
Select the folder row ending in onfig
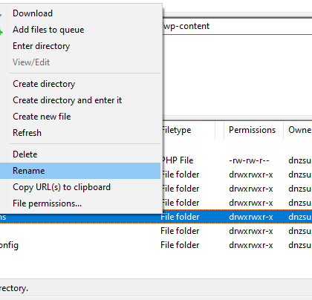coord(156,245)
